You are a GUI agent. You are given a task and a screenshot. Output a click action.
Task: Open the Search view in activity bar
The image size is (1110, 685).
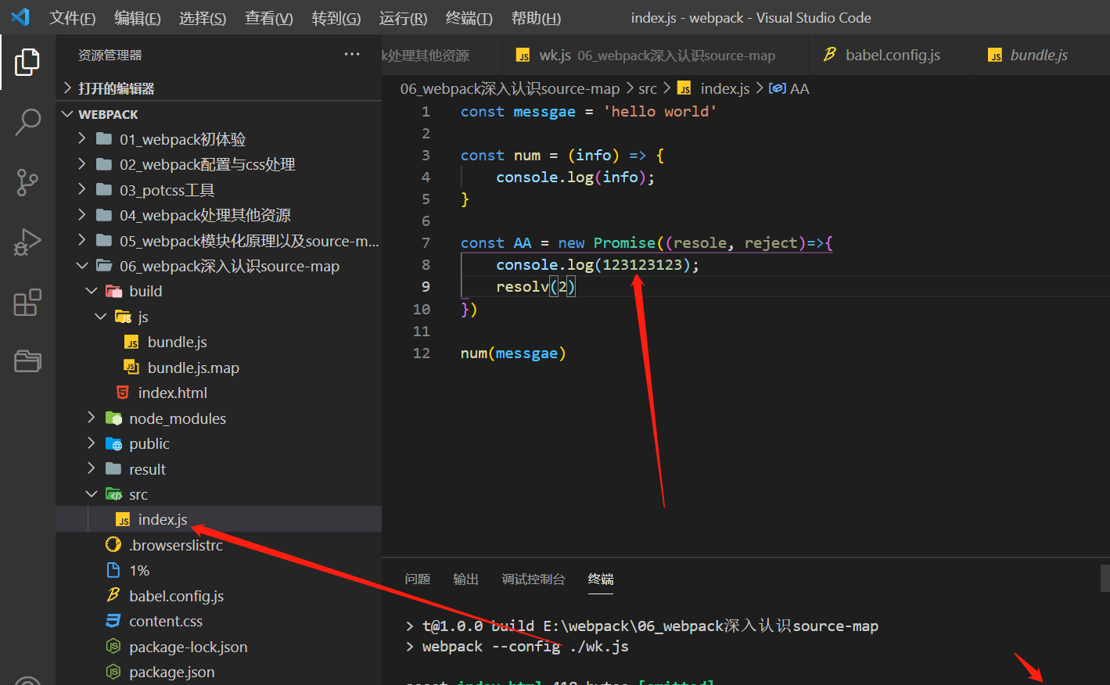[27, 122]
